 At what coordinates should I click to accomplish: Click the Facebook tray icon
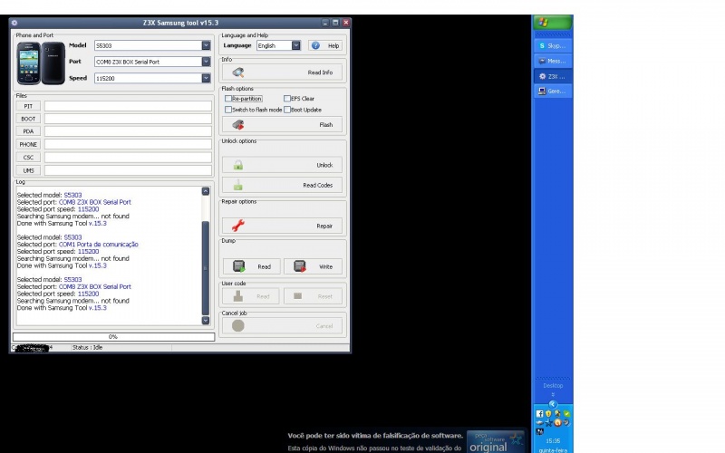click(x=539, y=414)
